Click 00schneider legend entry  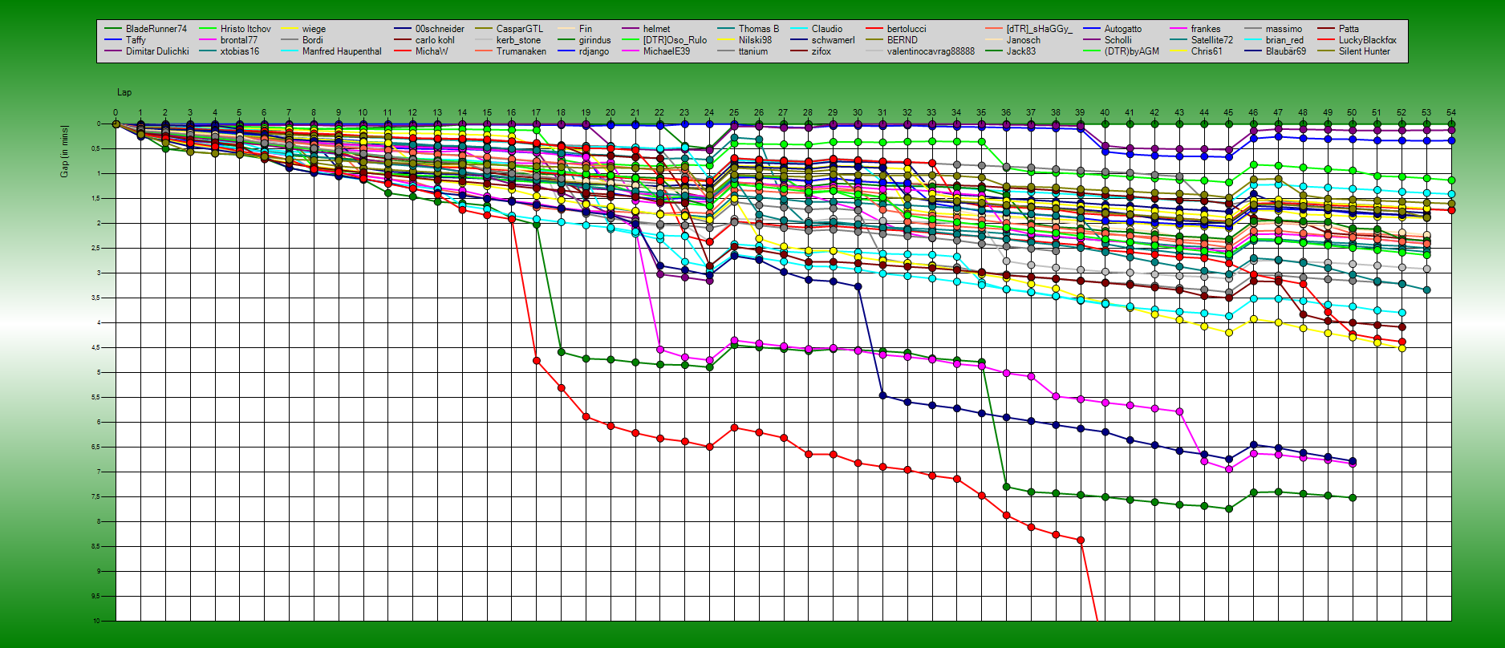440,29
